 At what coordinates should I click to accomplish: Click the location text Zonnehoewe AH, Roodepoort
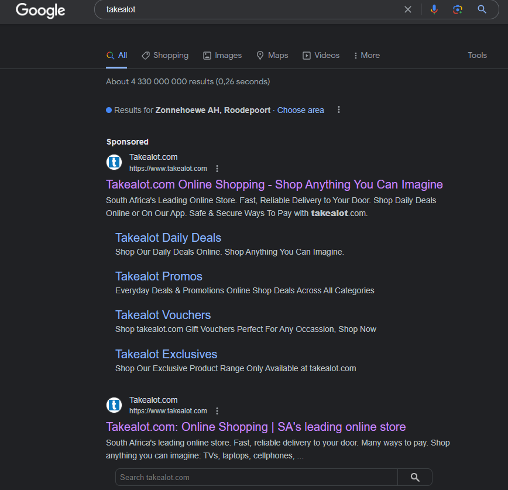[x=213, y=110]
